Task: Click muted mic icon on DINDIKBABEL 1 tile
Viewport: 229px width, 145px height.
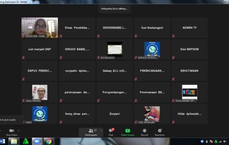Action: [x=98, y=36]
